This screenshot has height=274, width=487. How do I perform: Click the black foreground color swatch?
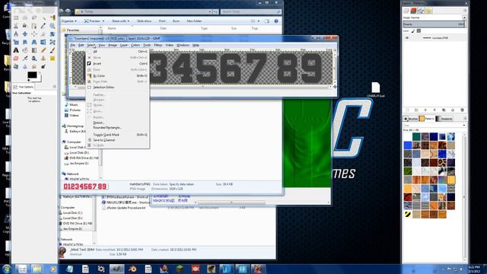pyautogui.click(x=32, y=75)
